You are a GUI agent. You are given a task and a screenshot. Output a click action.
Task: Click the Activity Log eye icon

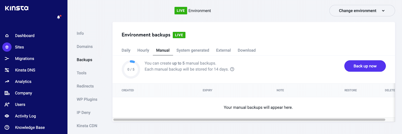pyautogui.click(x=7, y=116)
